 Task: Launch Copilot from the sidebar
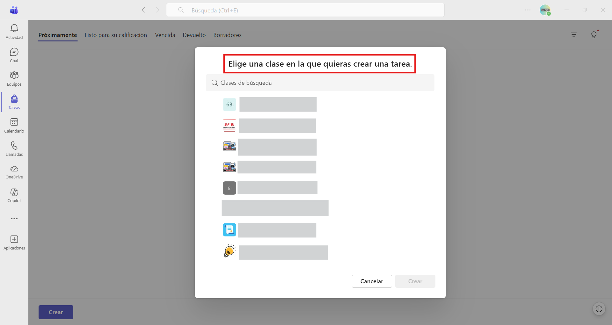[x=14, y=192]
